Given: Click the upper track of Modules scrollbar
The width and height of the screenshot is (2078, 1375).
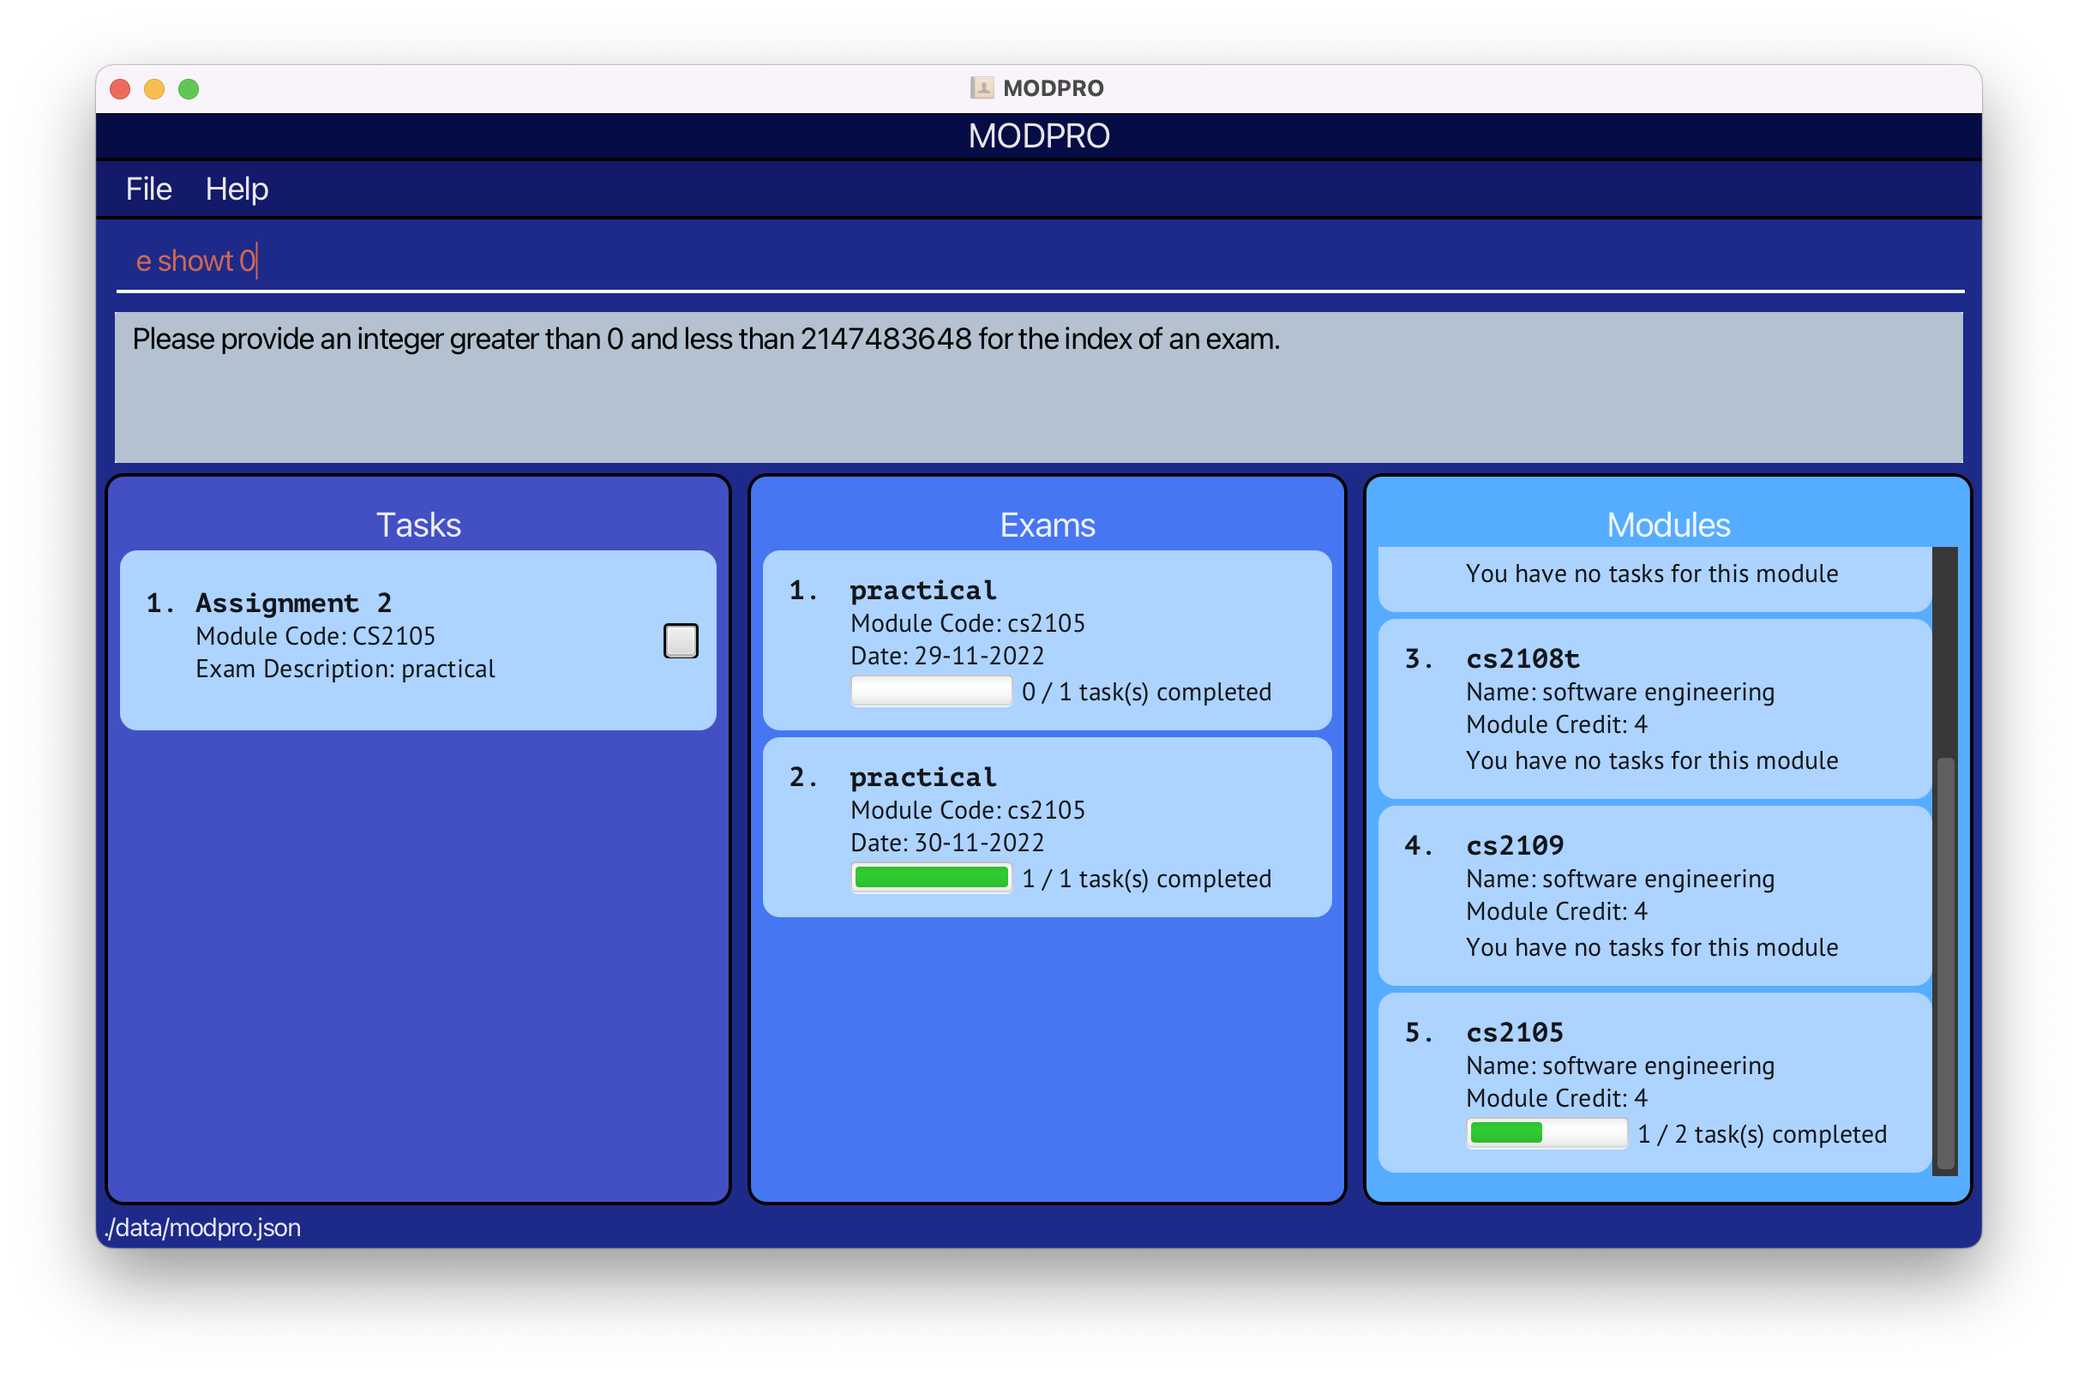Looking at the screenshot, I should [x=1945, y=649].
